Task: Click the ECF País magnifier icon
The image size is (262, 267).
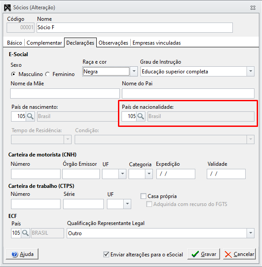Action: point(25,233)
